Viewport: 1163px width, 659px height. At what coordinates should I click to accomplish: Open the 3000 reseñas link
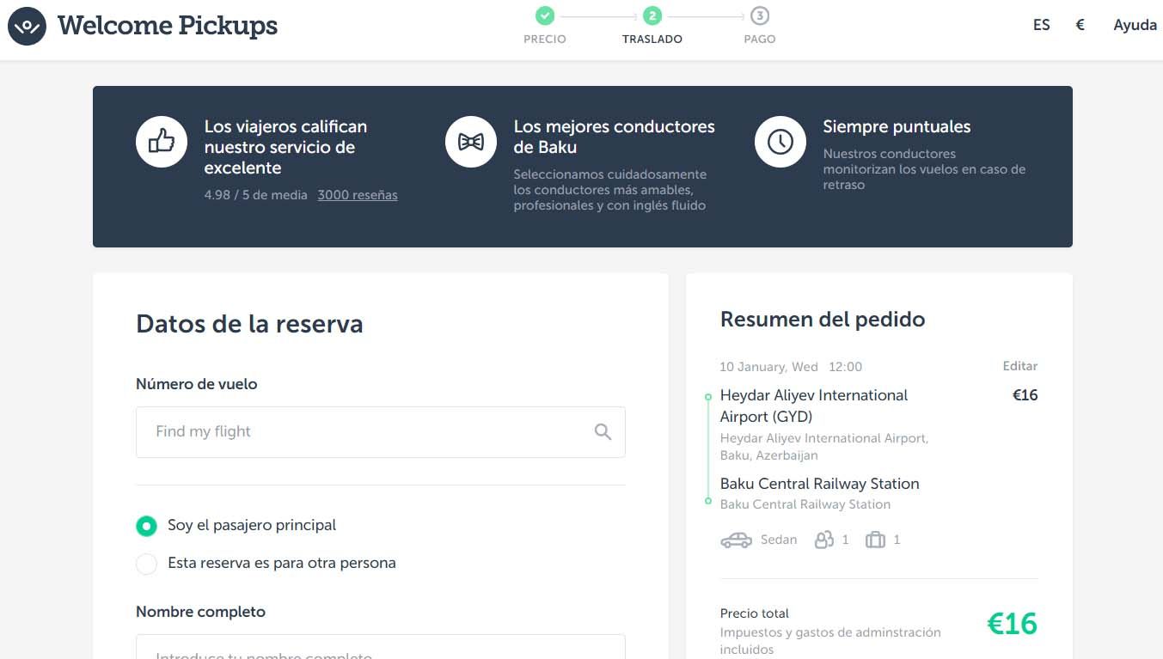358,195
